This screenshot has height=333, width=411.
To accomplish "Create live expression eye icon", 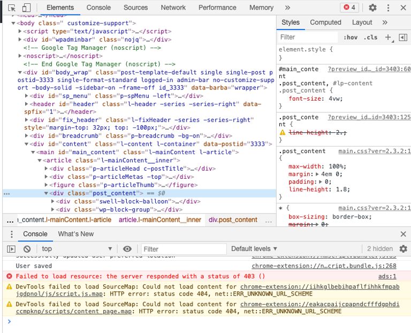I will point(127,249).
